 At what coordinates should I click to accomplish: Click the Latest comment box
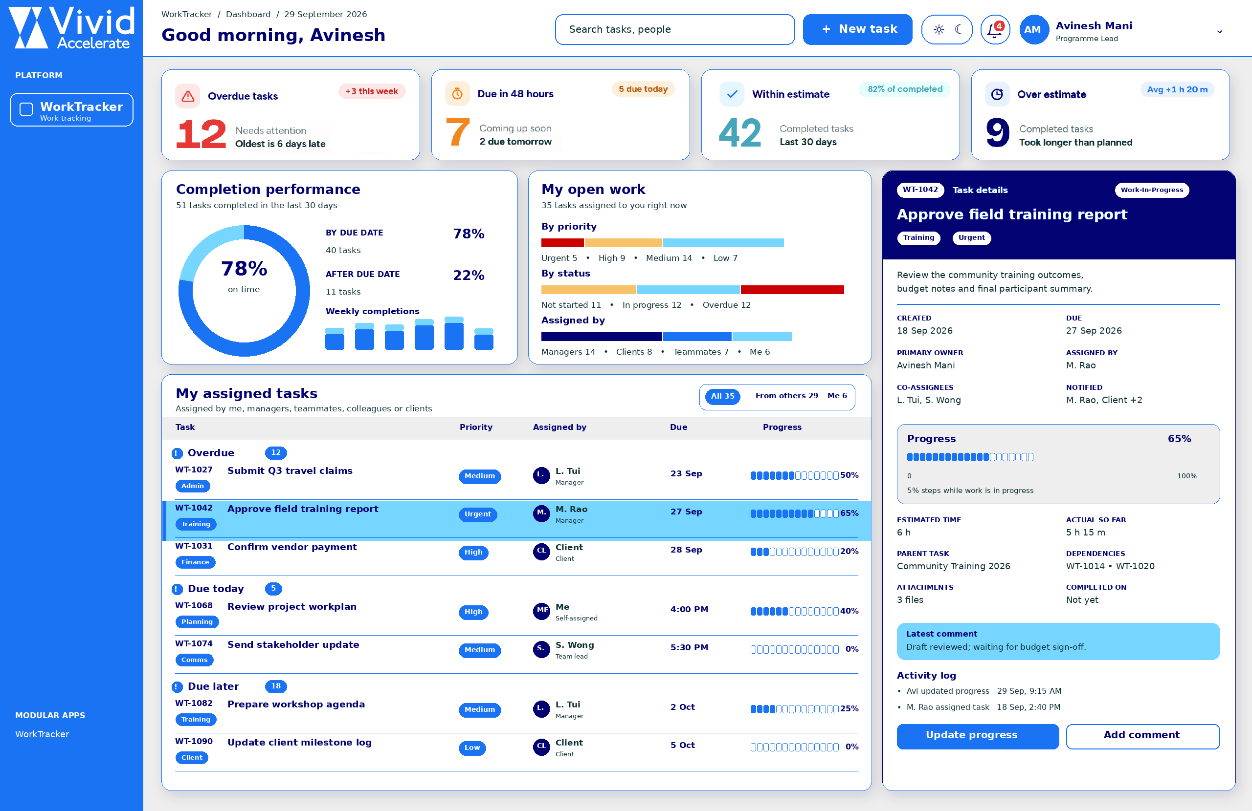pos(1058,641)
